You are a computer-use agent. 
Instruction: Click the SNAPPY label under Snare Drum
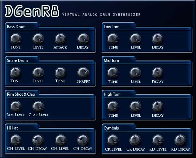click(x=83, y=81)
